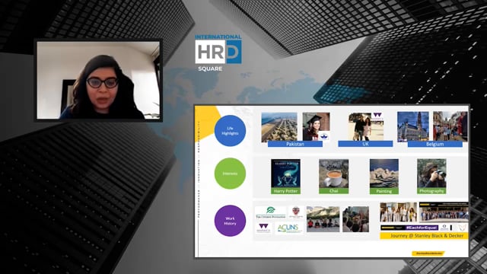
Task: Click the Journey @ Stanley Black & Decker banner
Action: coord(424,236)
